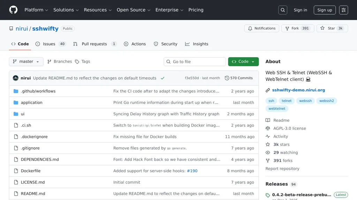357x200 pixels.
Task: Open the .gitignore file
Action: [x=30, y=148]
